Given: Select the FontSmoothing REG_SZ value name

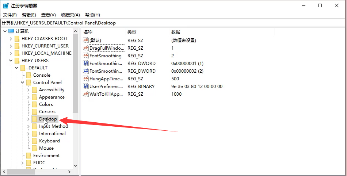Looking at the screenshot, I should 105,56.
